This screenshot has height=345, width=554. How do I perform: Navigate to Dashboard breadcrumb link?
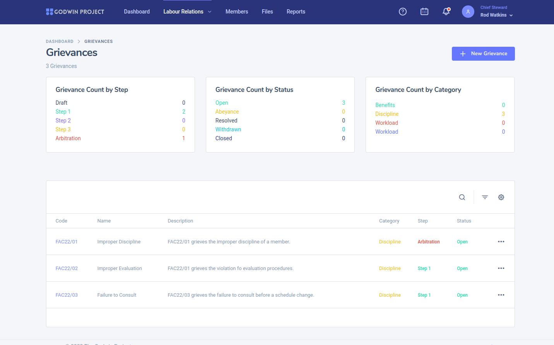60,41
